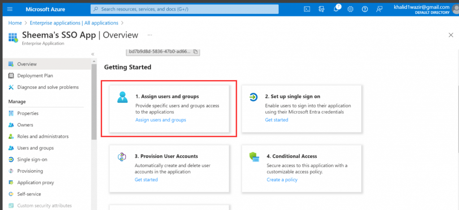459x210 pixels.
Task: Go to Home breadcrumb
Action: coord(15,23)
